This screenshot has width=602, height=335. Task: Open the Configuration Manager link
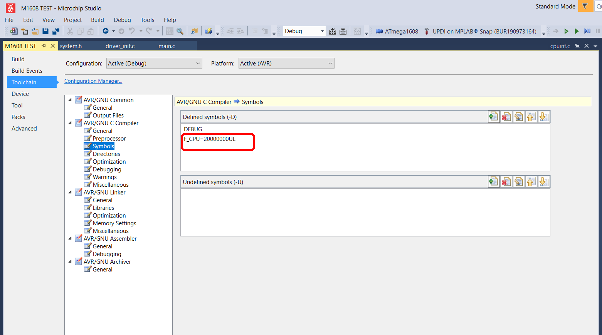[93, 81]
